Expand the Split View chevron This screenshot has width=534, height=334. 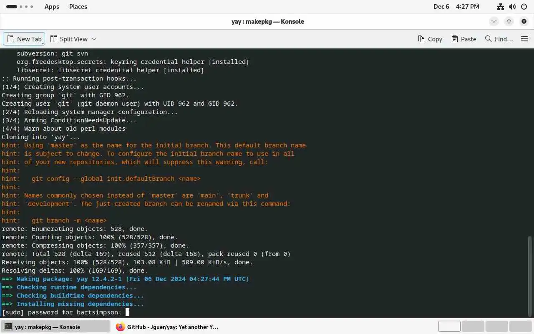click(x=94, y=39)
